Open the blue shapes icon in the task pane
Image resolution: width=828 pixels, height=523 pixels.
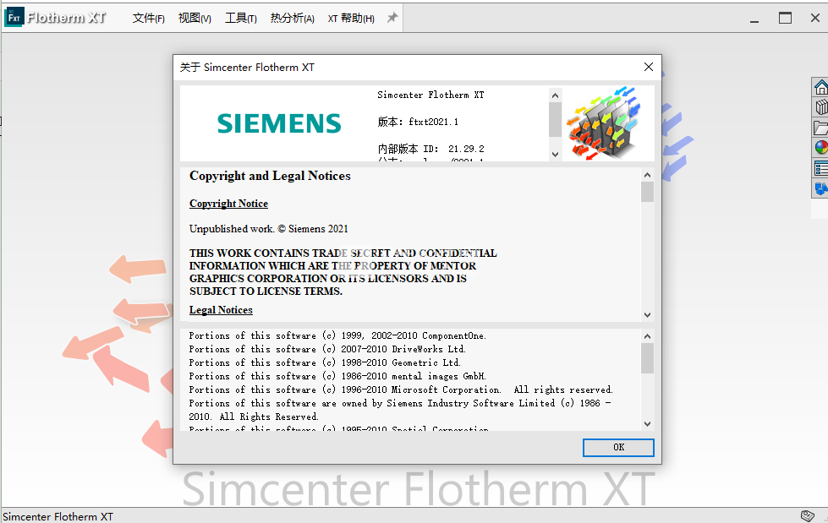(820, 188)
